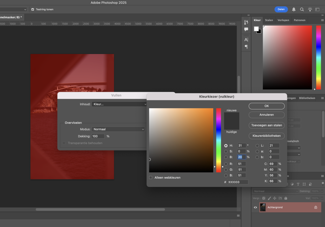The width and height of the screenshot is (325, 227).
Task: Open the notifications bell icon
Action: [x=294, y=10]
